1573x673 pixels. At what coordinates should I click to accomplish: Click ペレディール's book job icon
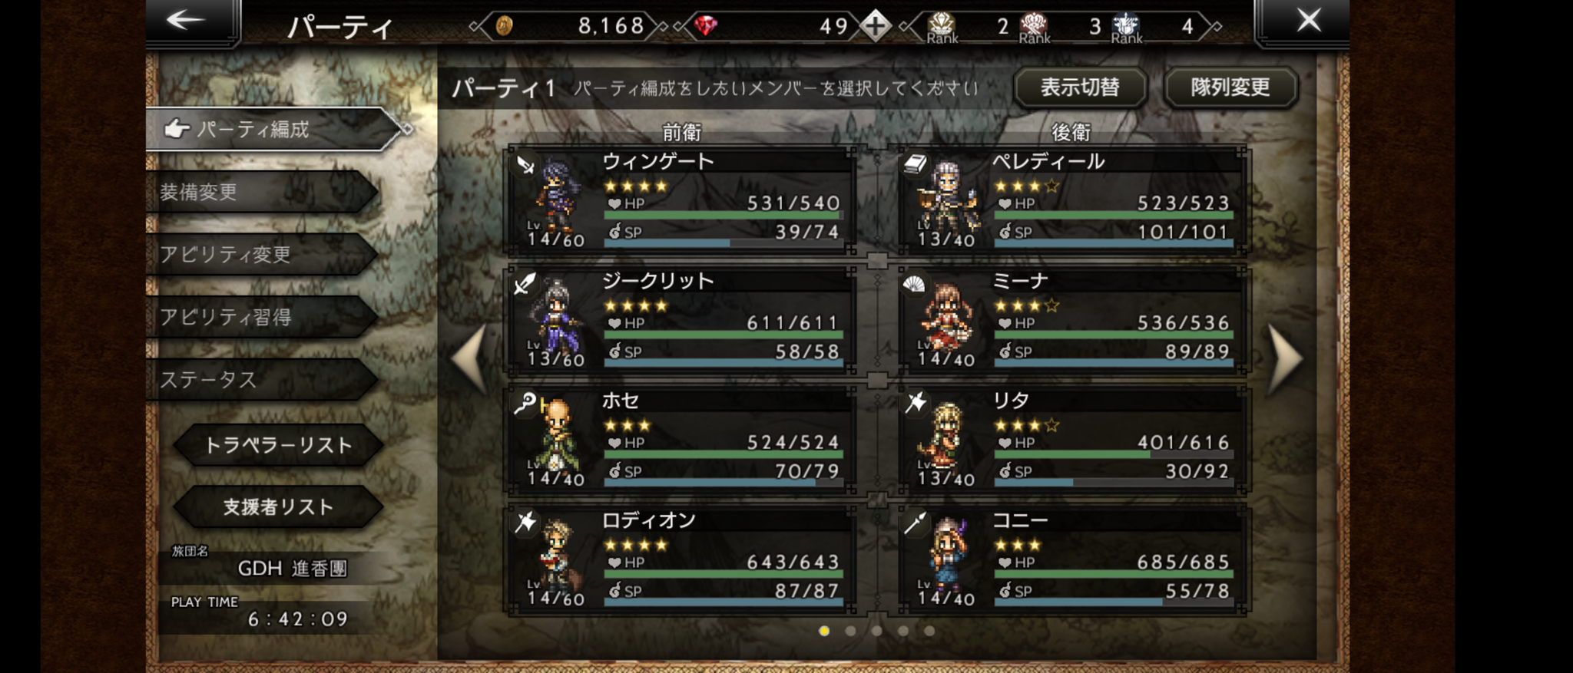pyautogui.click(x=914, y=163)
